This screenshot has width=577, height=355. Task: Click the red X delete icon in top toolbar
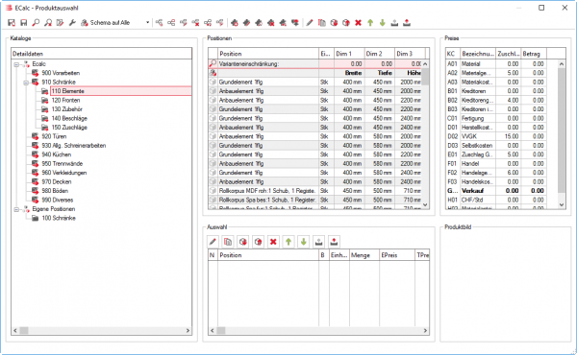(x=358, y=23)
